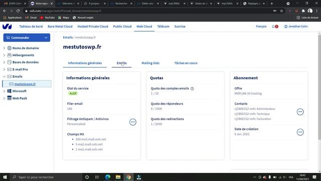Collapse the Emails tree

click(4, 76)
